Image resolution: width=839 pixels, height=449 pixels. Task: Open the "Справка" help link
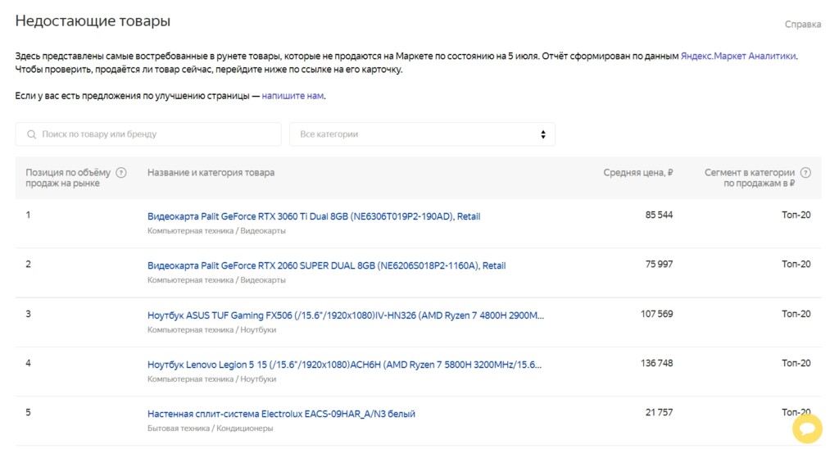coord(802,25)
